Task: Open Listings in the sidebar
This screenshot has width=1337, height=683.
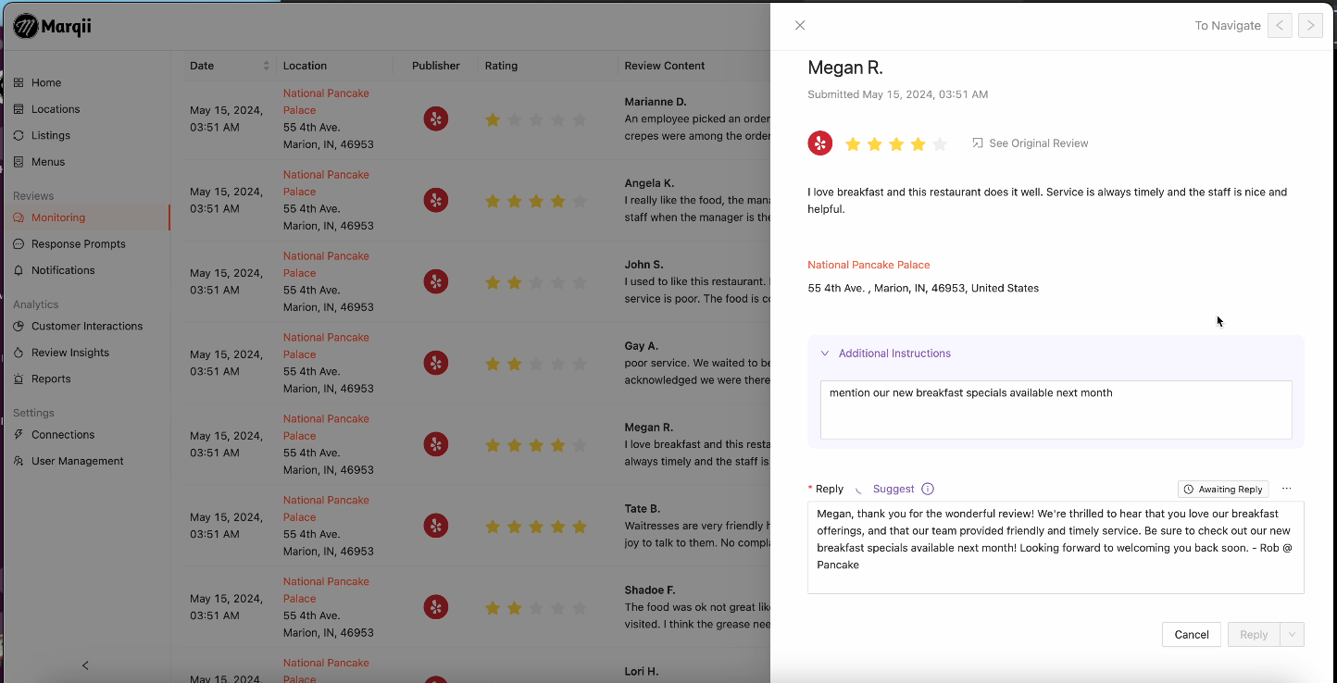Action: pyautogui.click(x=51, y=135)
